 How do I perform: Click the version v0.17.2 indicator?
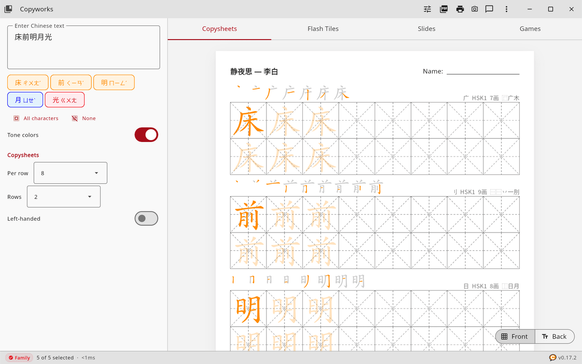[563, 358]
